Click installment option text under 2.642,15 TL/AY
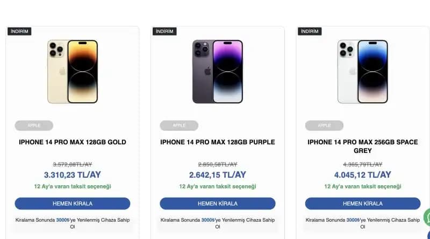 click(x=218, y=186)
